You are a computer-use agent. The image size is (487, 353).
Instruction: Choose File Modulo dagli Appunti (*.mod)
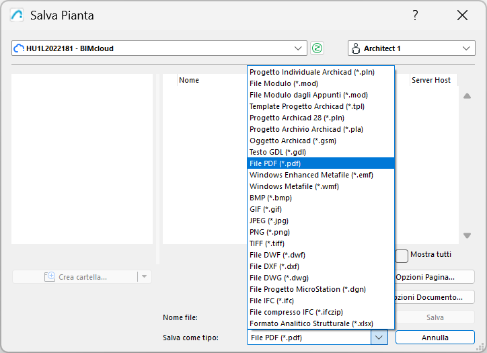(x=321, y=95)
